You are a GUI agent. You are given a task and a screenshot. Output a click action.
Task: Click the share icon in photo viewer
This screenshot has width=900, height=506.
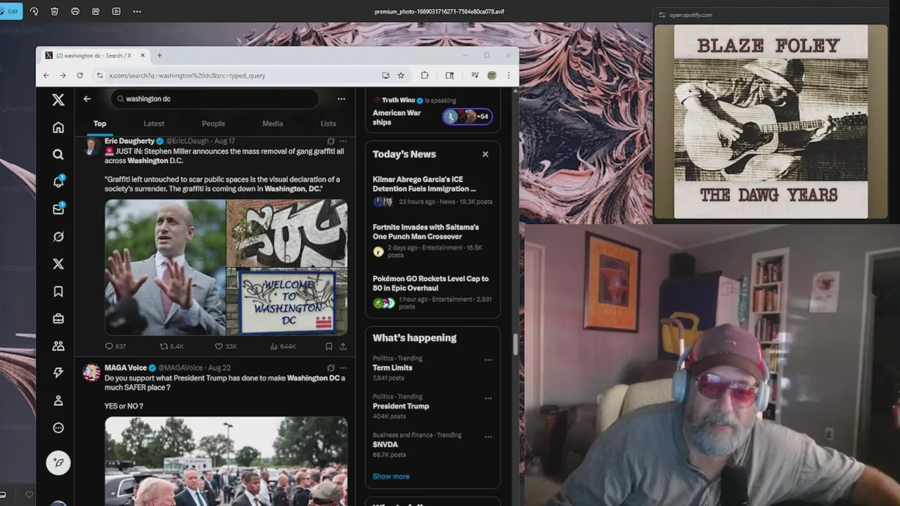click(x=96, y=11)
